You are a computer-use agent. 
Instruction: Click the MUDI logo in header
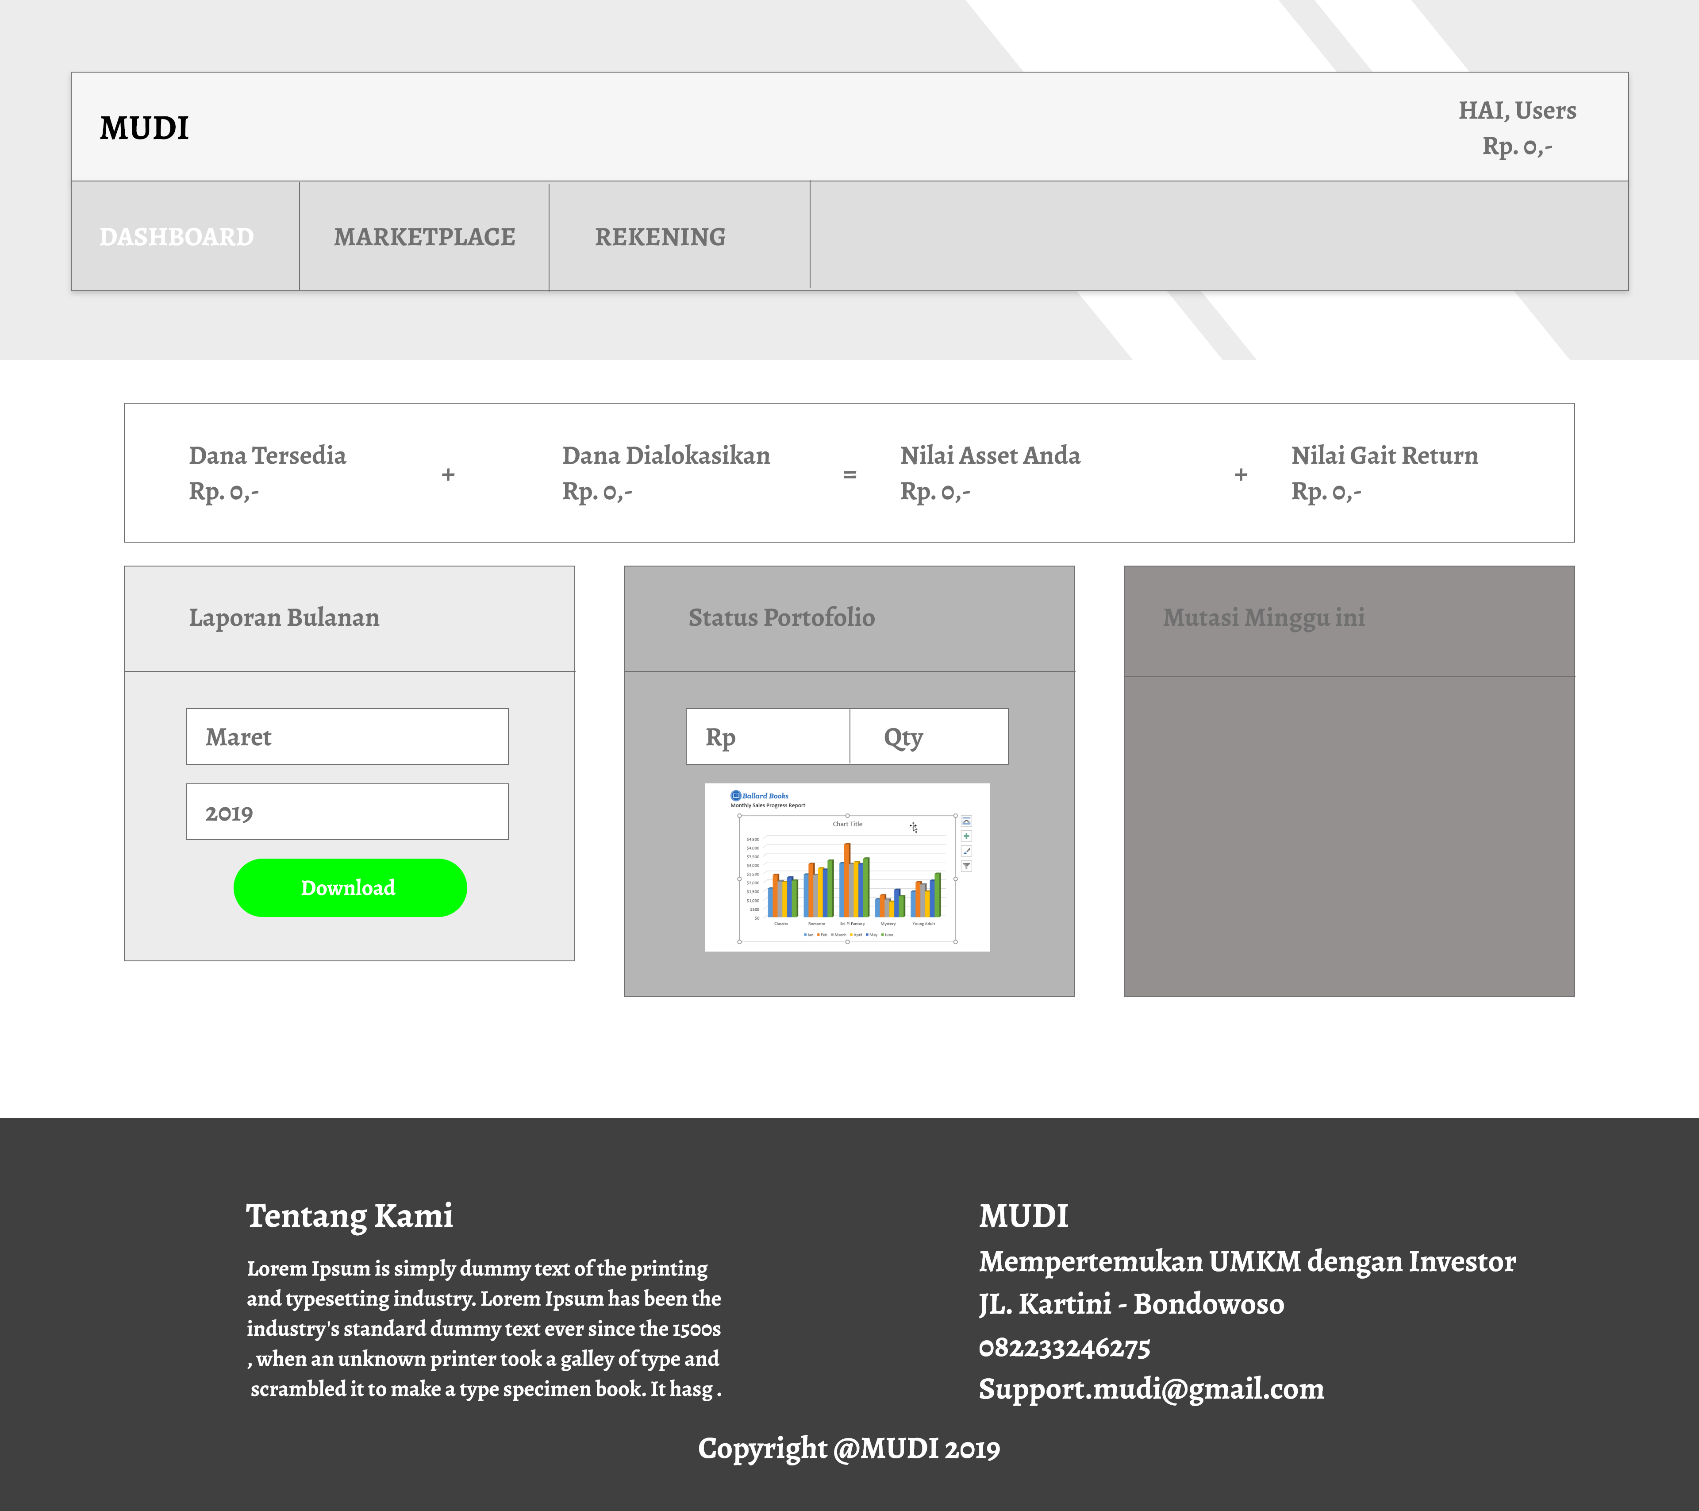point(145,128)
